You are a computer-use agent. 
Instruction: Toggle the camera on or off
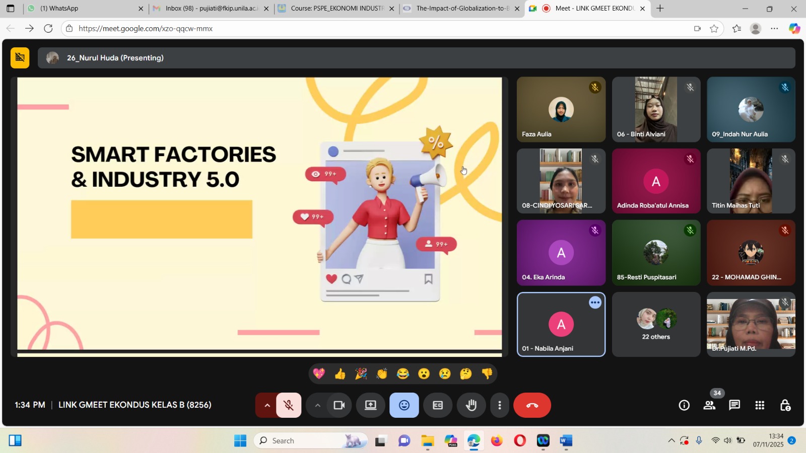[339, 405]
